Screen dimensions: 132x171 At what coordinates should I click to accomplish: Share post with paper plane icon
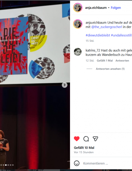tap(95, 139)
